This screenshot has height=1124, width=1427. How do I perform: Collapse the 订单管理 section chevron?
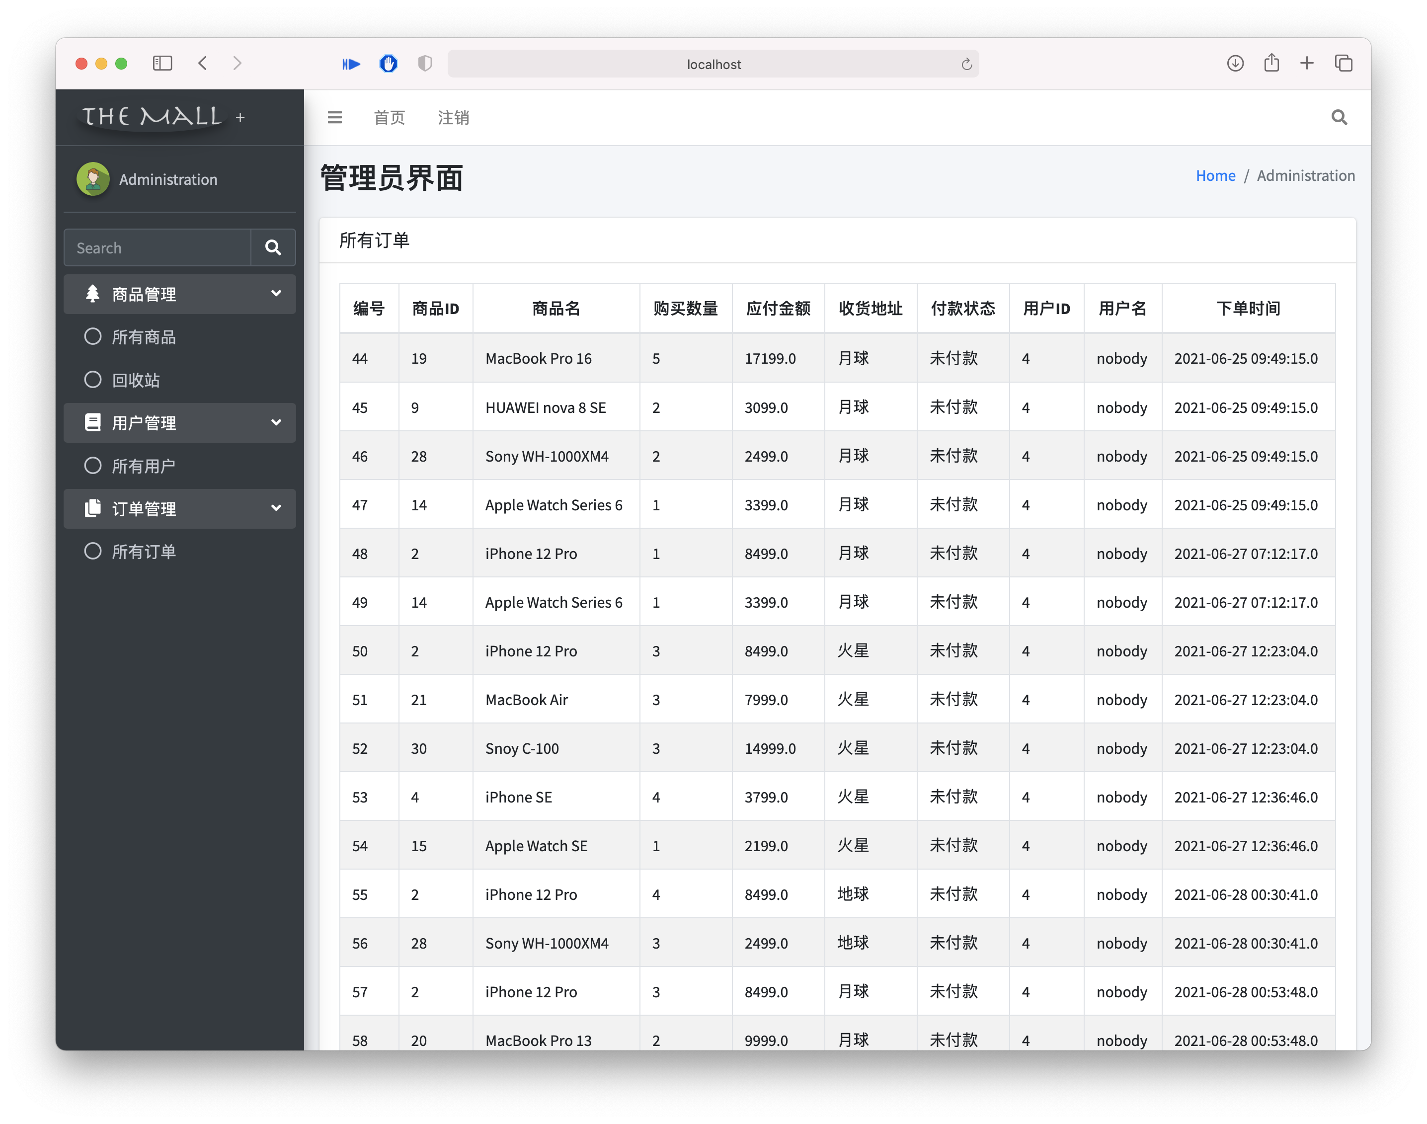click(x=276, y=508)
